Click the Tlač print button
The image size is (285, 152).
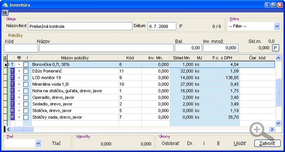56,143
